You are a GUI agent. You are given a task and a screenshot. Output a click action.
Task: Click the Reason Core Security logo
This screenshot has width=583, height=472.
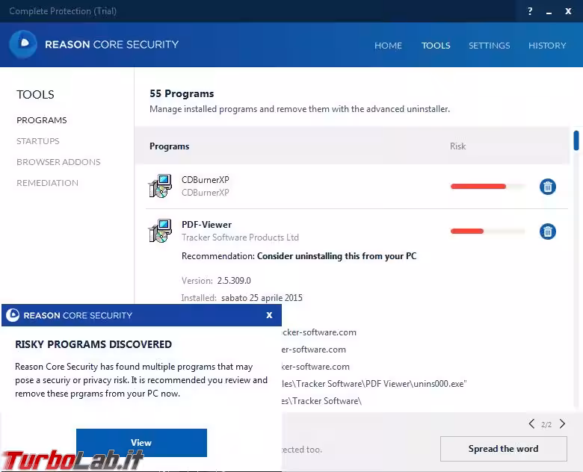(23, 45)
